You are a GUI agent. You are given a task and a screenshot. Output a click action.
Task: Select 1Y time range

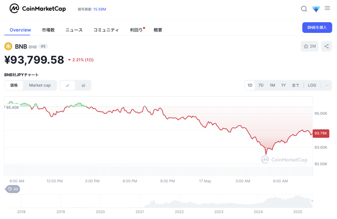click(x=283, y=85)
